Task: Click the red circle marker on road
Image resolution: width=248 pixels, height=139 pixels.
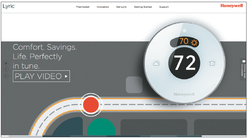Action: click(91, 105)
